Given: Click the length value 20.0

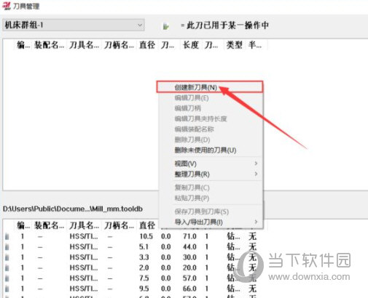Looking at the screenshot, I should point(189,267).
